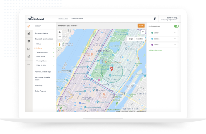
Task: Toggle the Delivery status switch
Action: pos(176,26)
